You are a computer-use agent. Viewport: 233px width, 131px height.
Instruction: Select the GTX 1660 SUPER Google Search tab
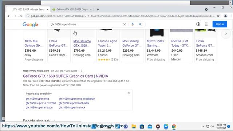click(28, 9)
